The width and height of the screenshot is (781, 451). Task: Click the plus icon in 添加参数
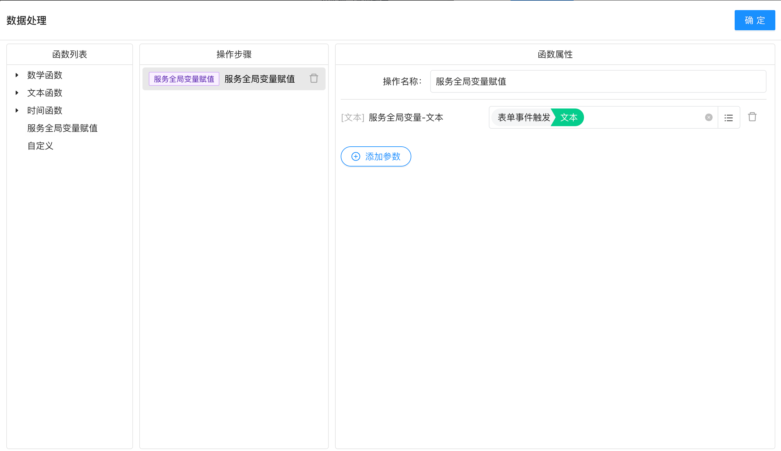356,156
